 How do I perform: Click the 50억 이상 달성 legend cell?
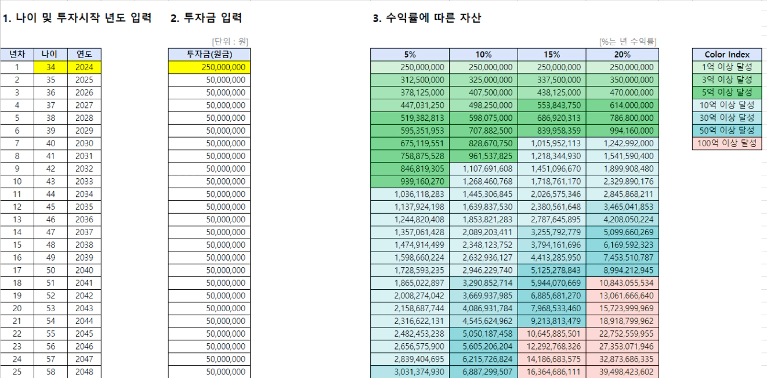(x=726, y=131)
